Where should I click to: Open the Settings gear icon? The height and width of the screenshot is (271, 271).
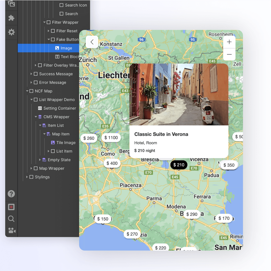pyautogui.click(x=11, y=32)
